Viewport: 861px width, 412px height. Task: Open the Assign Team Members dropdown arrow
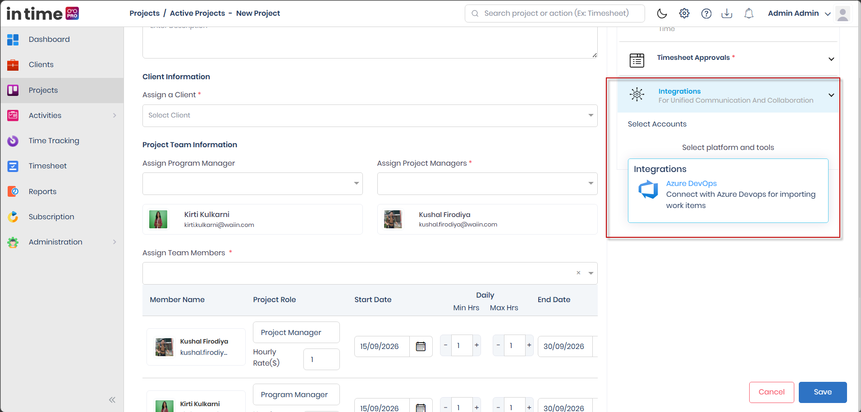tap(591, 273)
